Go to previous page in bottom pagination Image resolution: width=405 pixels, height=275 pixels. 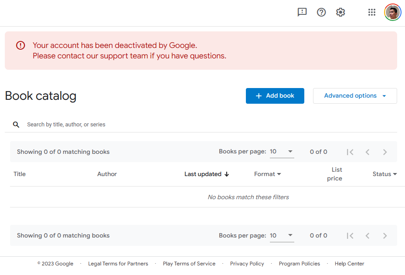[x=368, y=236]
